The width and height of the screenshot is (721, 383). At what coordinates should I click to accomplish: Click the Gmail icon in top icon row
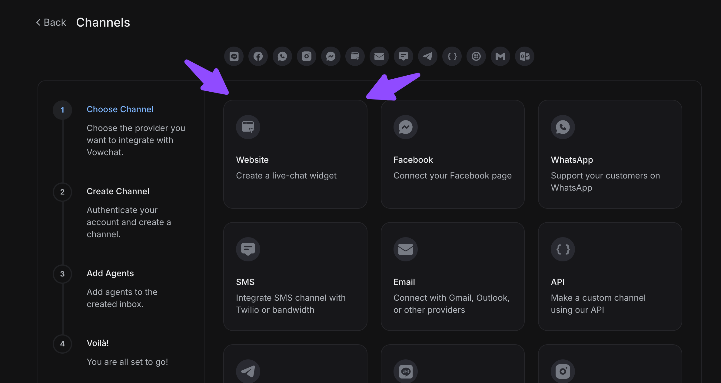click(x=500, y=56)
